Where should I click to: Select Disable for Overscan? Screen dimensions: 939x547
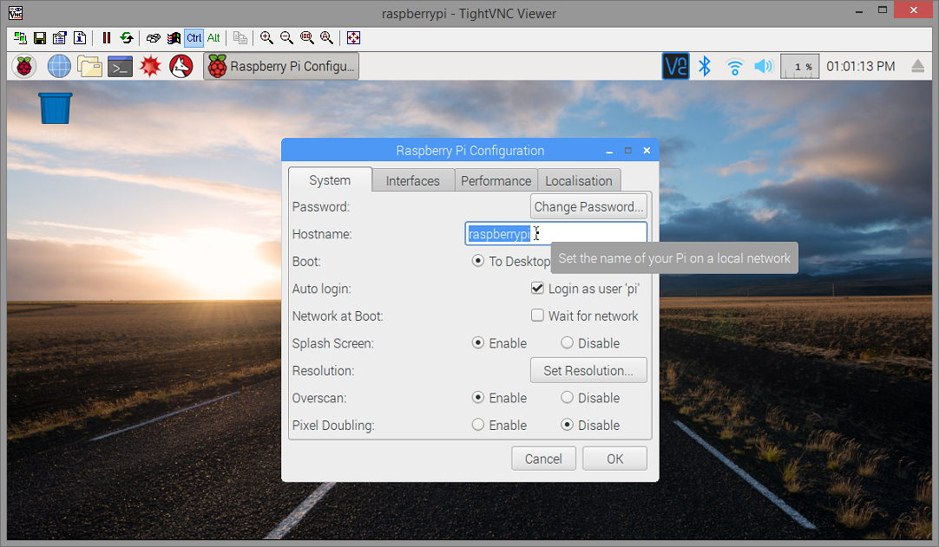coord(567,397)
